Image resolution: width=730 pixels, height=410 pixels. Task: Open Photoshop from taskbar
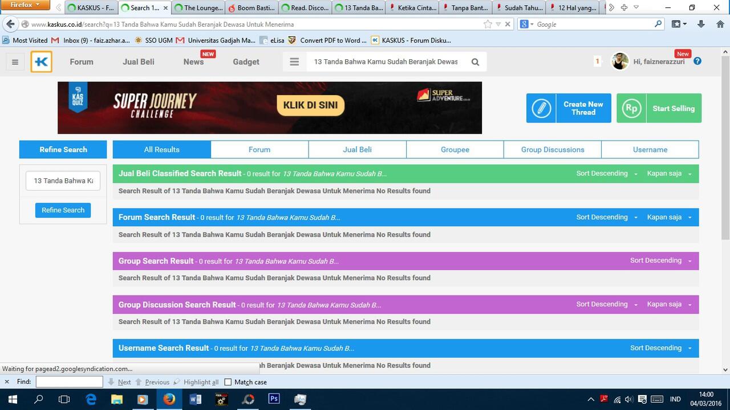[x=274, y=399]
